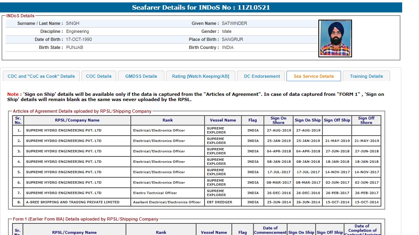
Task: Open the DC Endorsement tab
Action: click(x=262, y=76)
